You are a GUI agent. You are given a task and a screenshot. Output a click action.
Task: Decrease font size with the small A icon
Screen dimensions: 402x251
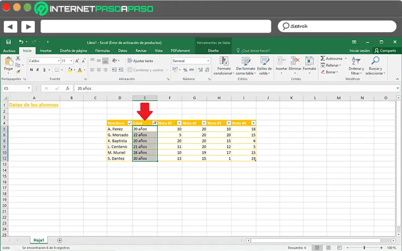[x=83, y=61]
